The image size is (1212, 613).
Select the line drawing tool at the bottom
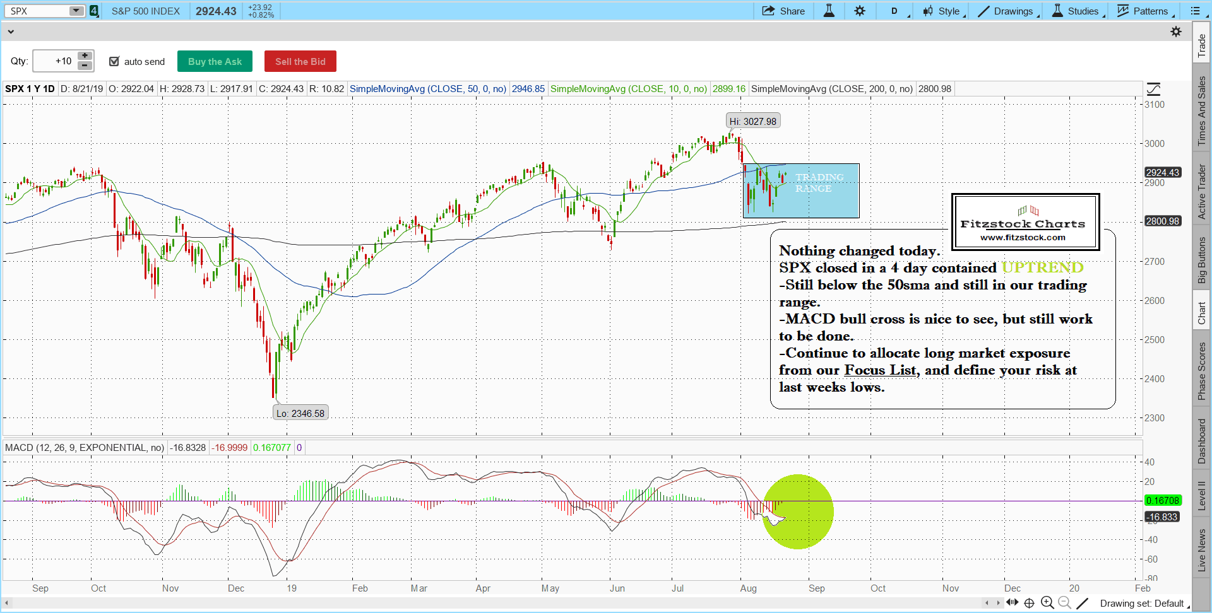click(1082, 603)
